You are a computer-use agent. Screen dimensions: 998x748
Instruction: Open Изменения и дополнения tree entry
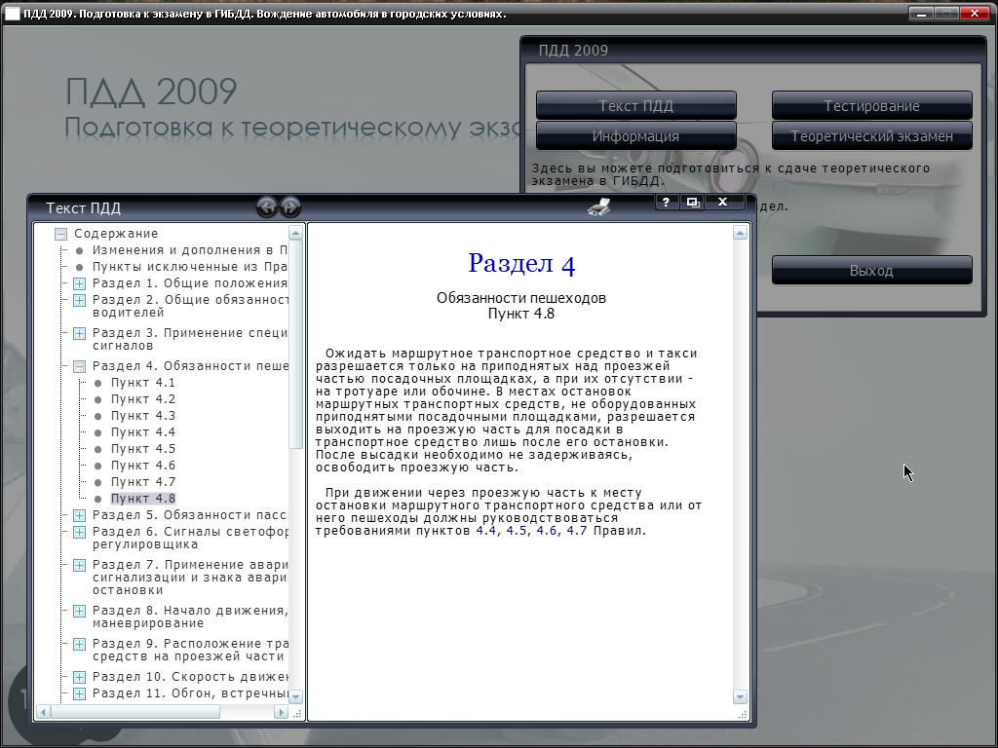click(x=190, y=250)
